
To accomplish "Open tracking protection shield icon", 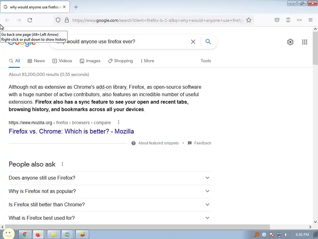I will click(x=58, y=20).
